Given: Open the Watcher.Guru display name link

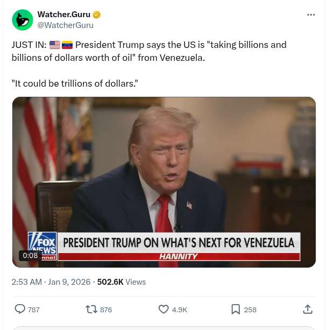Looking at the screenshot, I should pos(63,15).
